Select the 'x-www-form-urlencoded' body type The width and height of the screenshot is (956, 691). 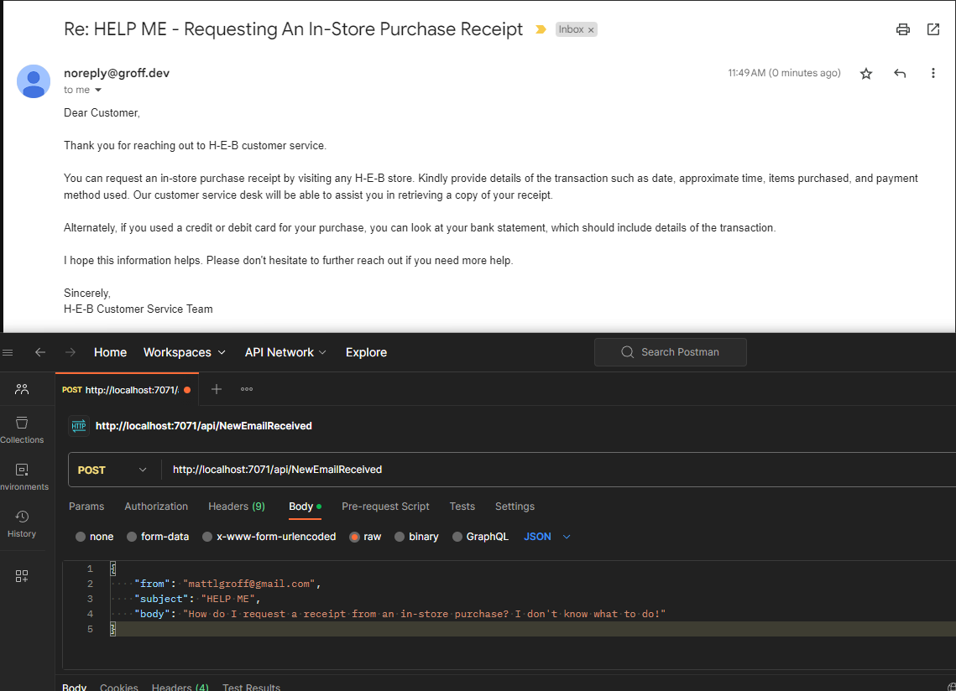pyautogui.click(x=269, y=537)
